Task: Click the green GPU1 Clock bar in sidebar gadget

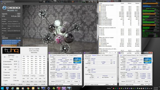Action: pyautogui.click(x=148, y=11)
